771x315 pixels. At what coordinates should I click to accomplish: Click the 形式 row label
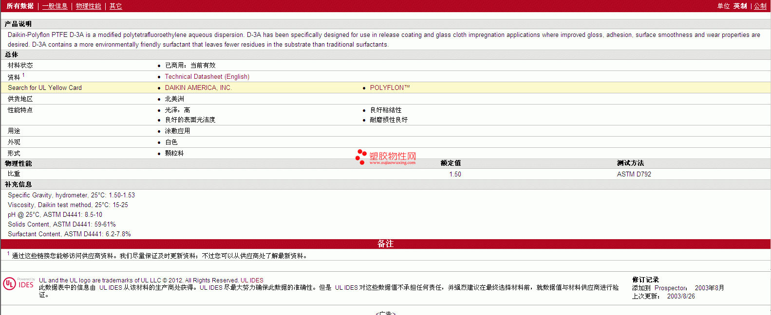(x=14, y=154)
